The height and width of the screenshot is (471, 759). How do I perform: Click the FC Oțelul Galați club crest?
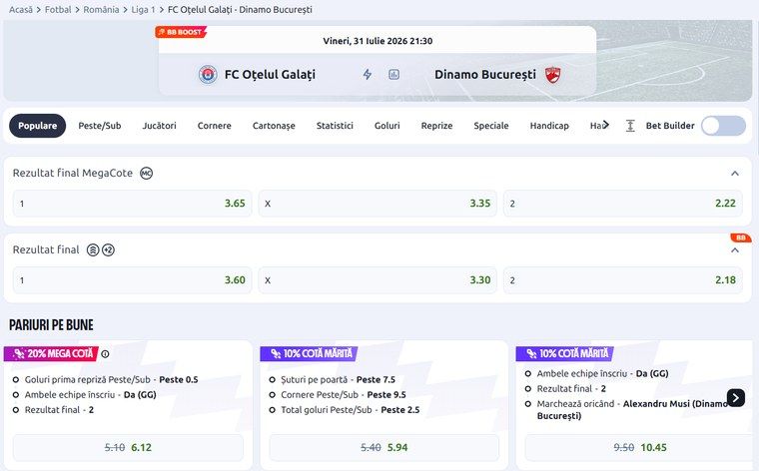click(208, 75)
